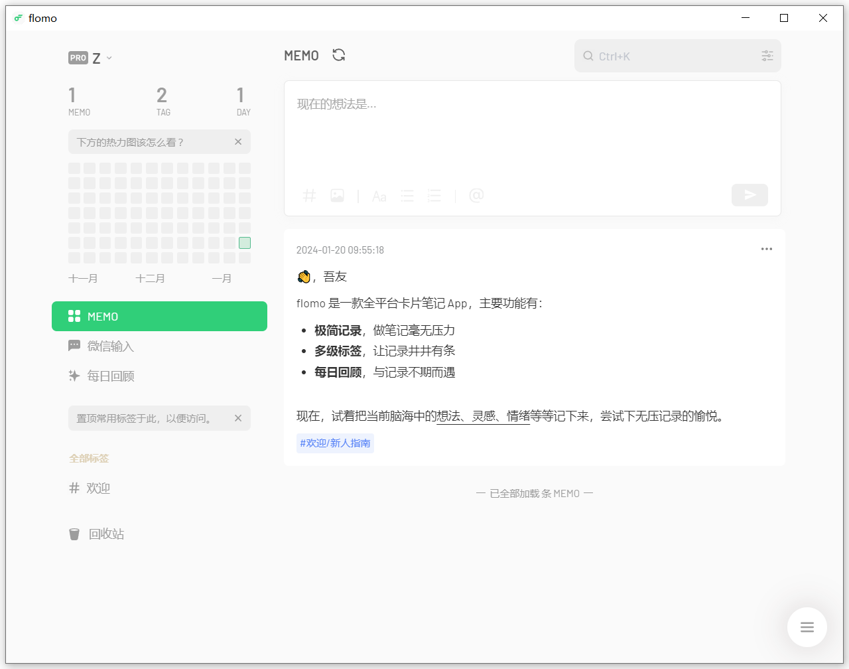The height and width of the screenshot is (669, 849).
Task: Click the hash icon beside 欢迎
Action: pos(74,488)
